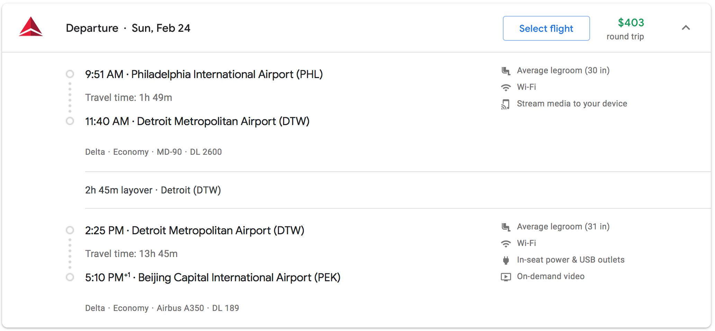Click the stream media cast icon
The height and width of the screenshot is (331, 715).
tap(506, 104)
